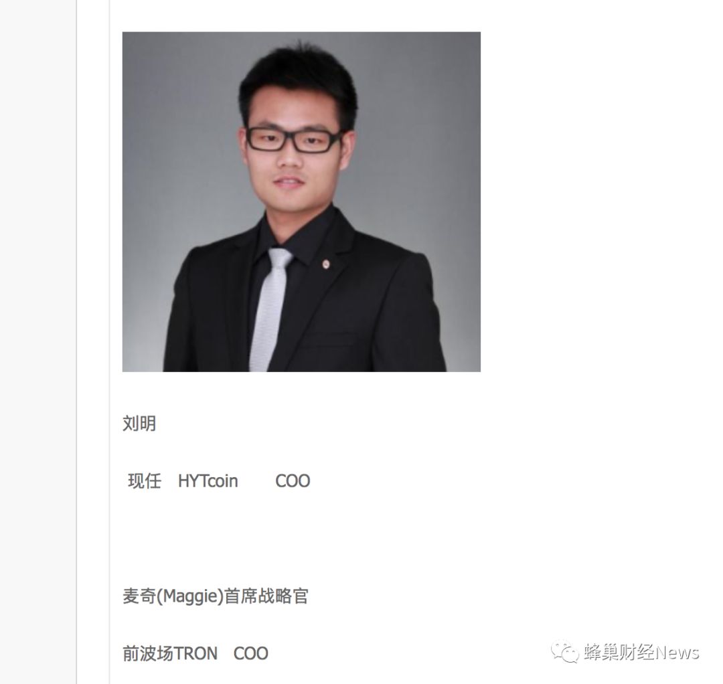The height and width of the screenshot is (684, 723).
Task: Click the word 现任
Action: [x=145, y=481]
